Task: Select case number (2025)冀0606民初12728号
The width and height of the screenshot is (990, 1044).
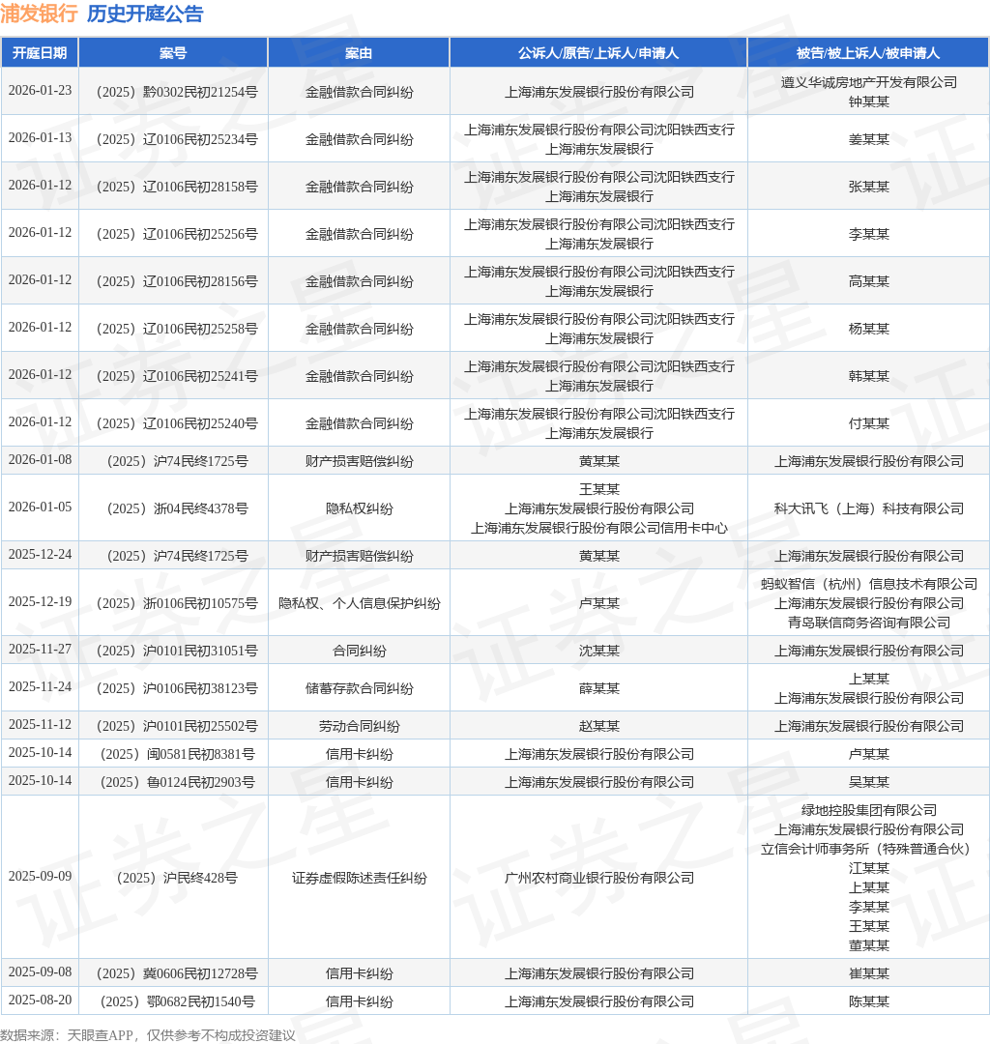Action: 177,972
